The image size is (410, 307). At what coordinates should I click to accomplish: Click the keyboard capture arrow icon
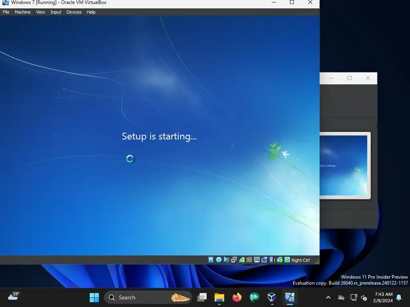pyautogui.click(x=287, y=260)
